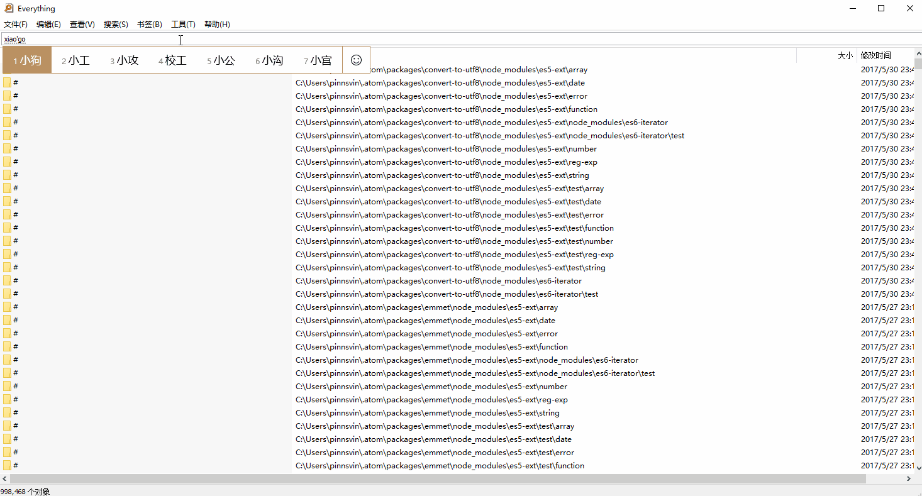Select folder icon for convert-to-utf8 path ending es5-ext\test\number

pyautogui.click(x=7, y=241)
